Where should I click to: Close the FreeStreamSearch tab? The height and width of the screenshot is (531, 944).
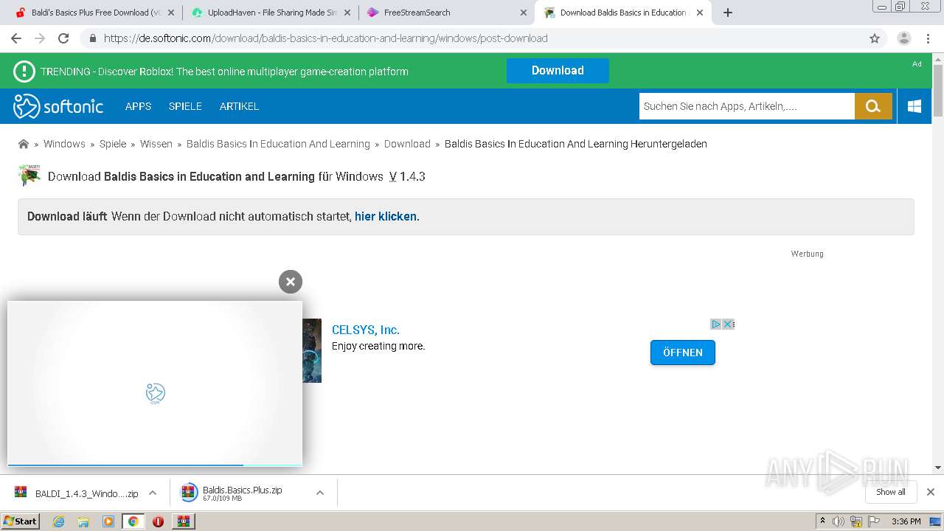(524, 13)
